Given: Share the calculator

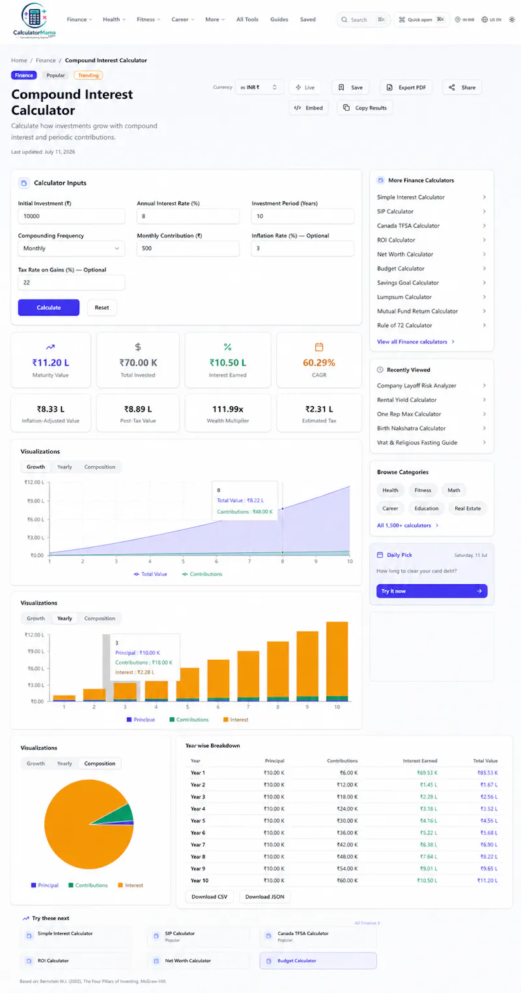Looking at the screenshot, I should 462,87.
